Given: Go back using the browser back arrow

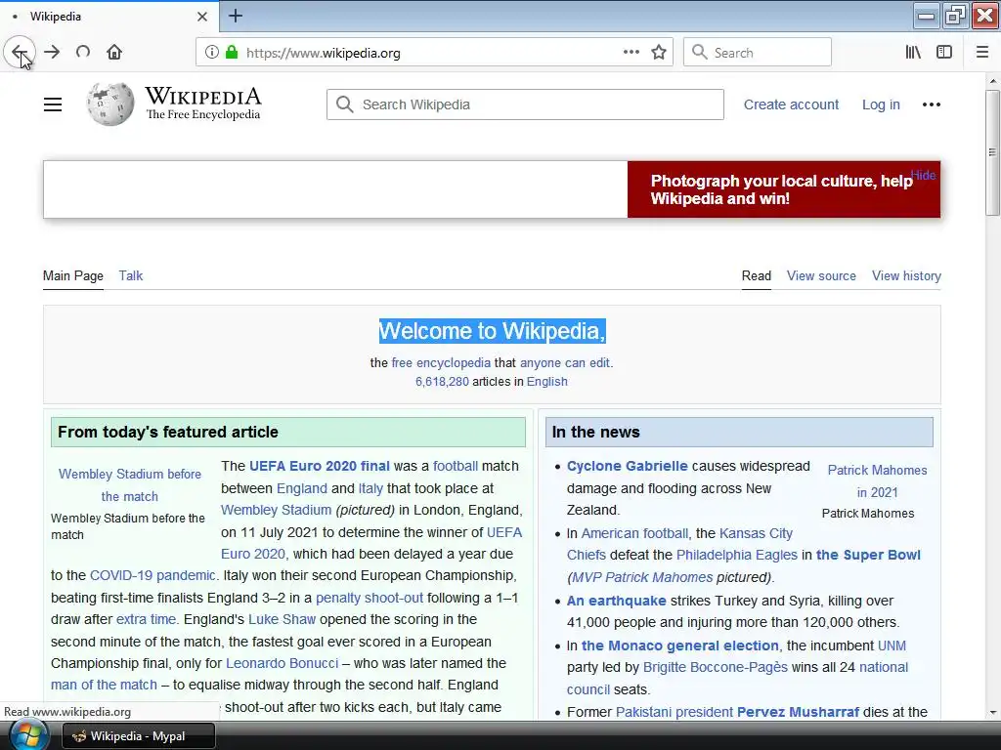Looking at the screenshot, I should tap(20, 52).
